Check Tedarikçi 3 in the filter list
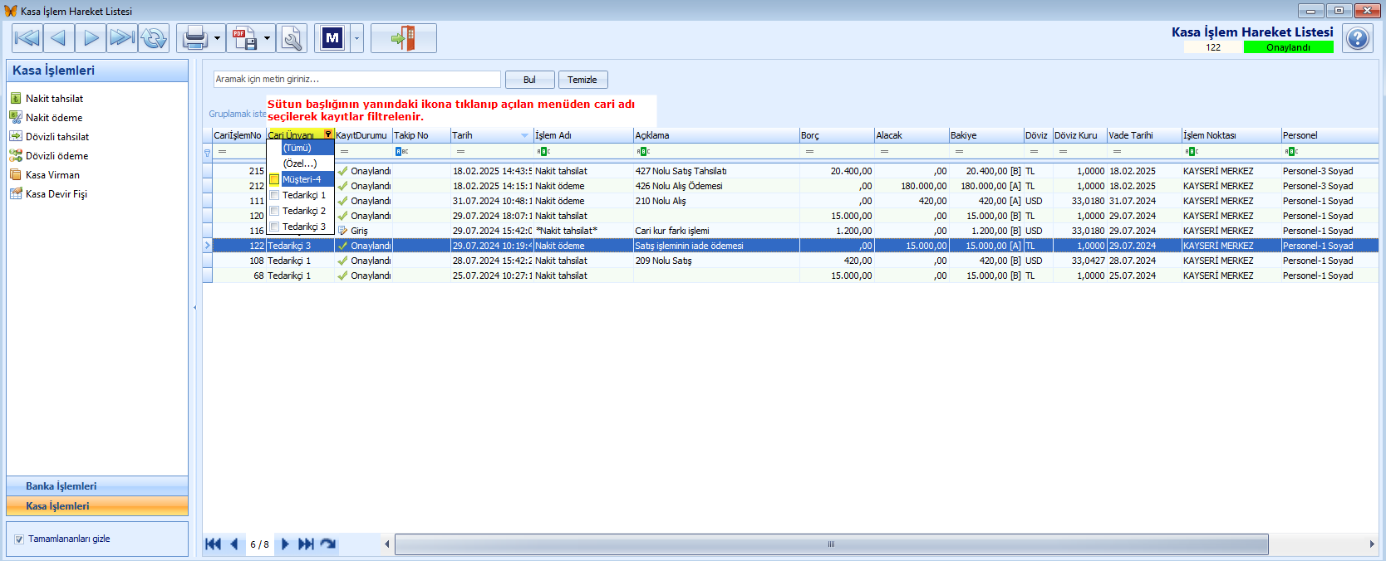The width and height of the screenshot is (1386, 561). [x=274, y=227]
